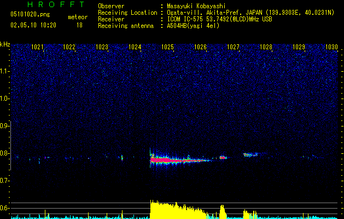Click the 1028 time marker
Screen dimensions: 344x219
pos(266,47)
